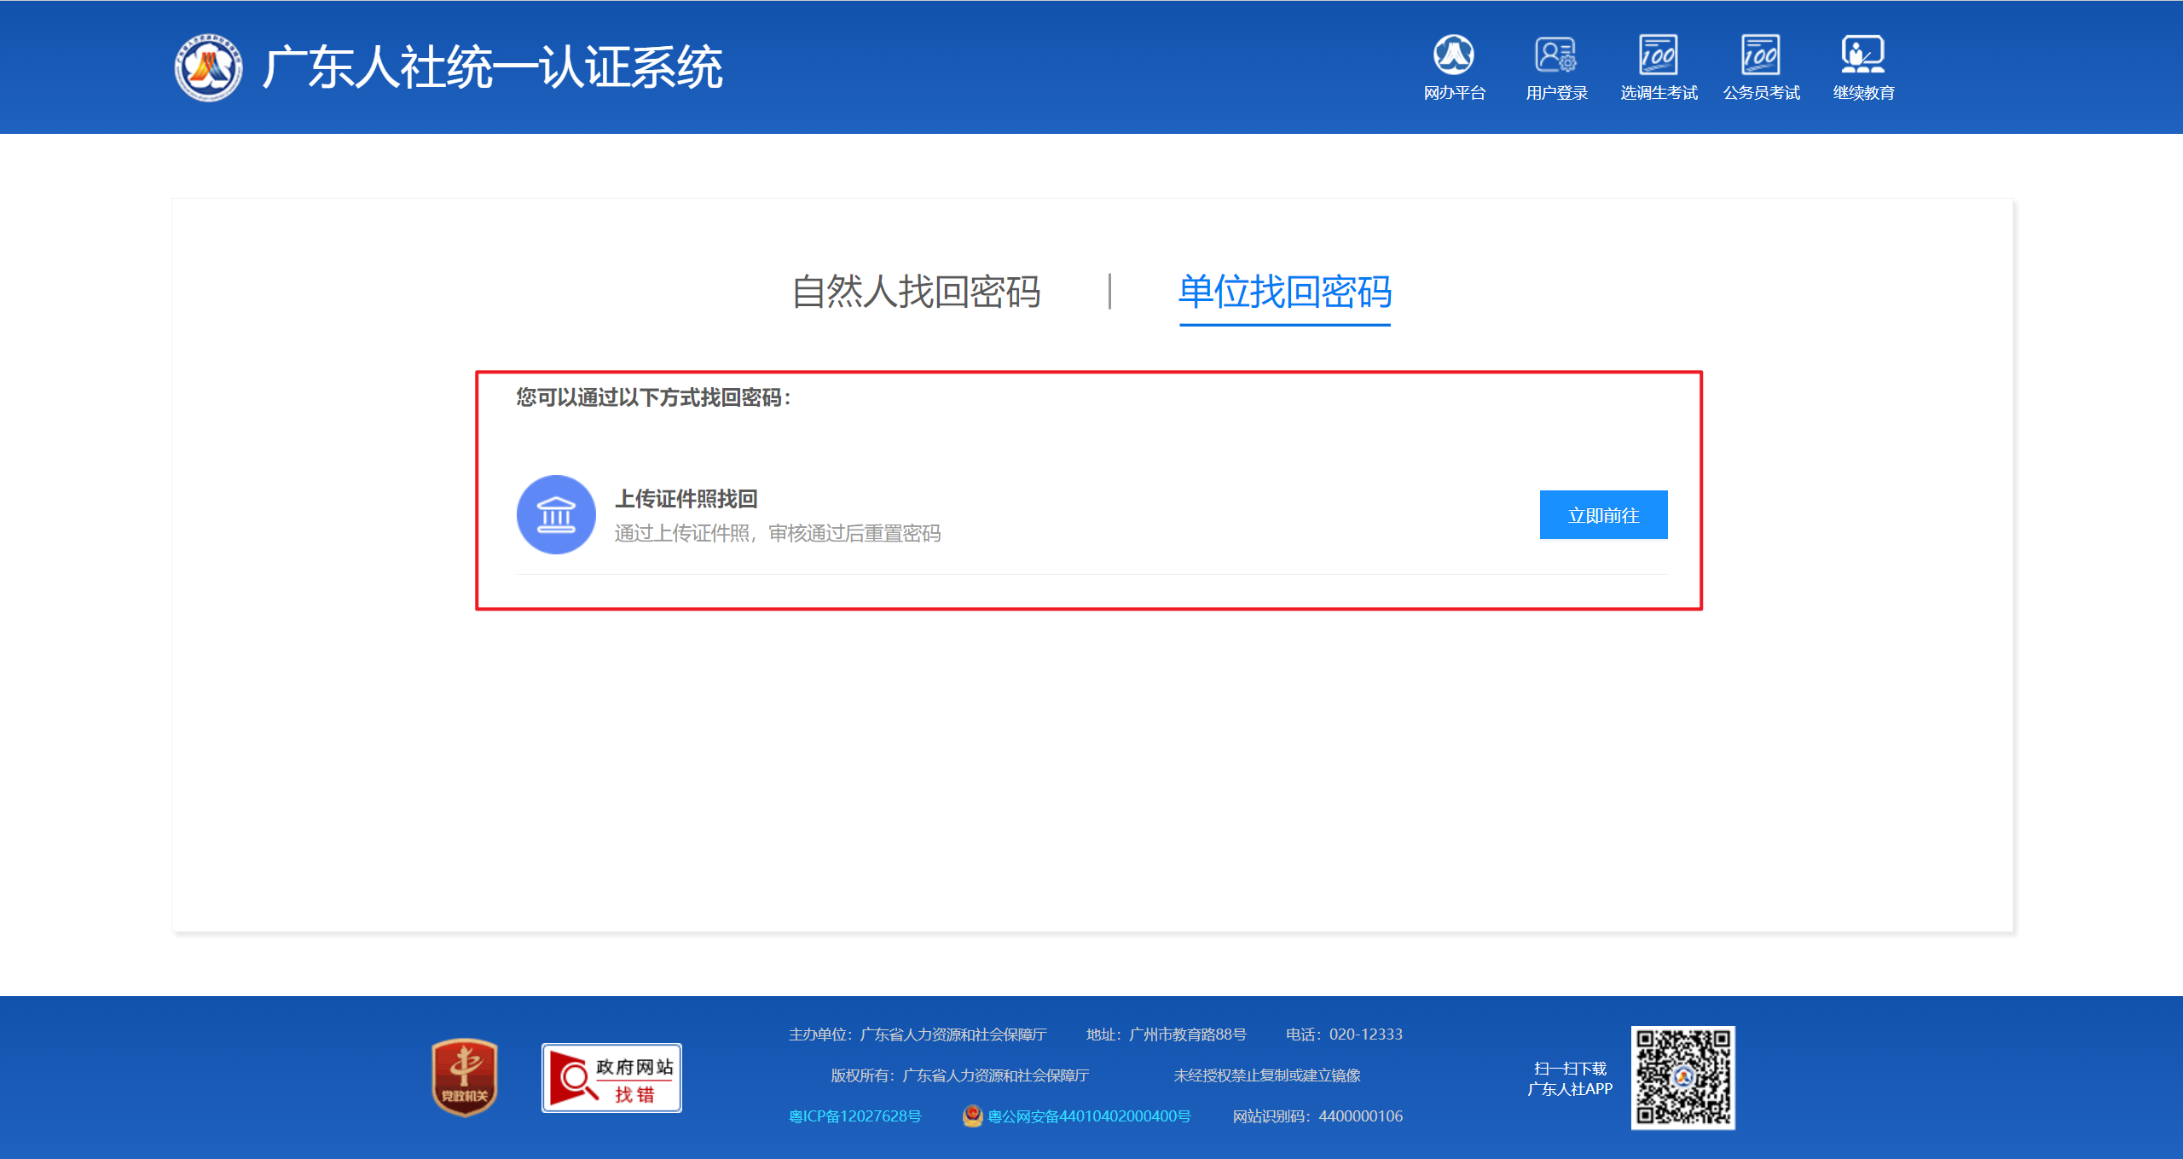The image size is (2183, 1159).
Task: Open the 政府网站找错 badge
Action: pyautogui.click(x=611, y=1078)
